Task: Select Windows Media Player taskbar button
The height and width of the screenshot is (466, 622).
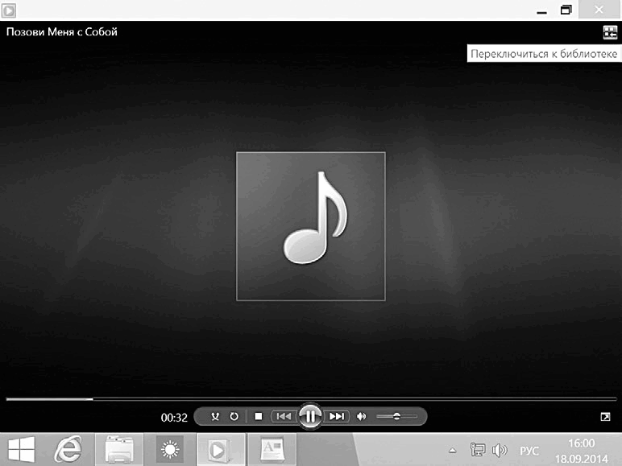Action: pos(221,450)
